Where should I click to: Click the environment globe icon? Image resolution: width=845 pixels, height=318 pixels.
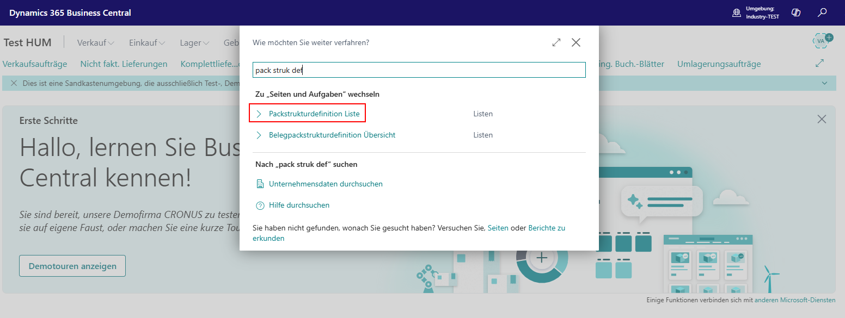pos(737,13)
